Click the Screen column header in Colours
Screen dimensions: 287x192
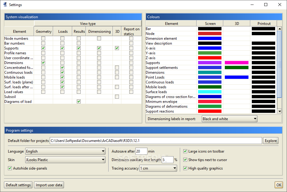click(210, 23)
